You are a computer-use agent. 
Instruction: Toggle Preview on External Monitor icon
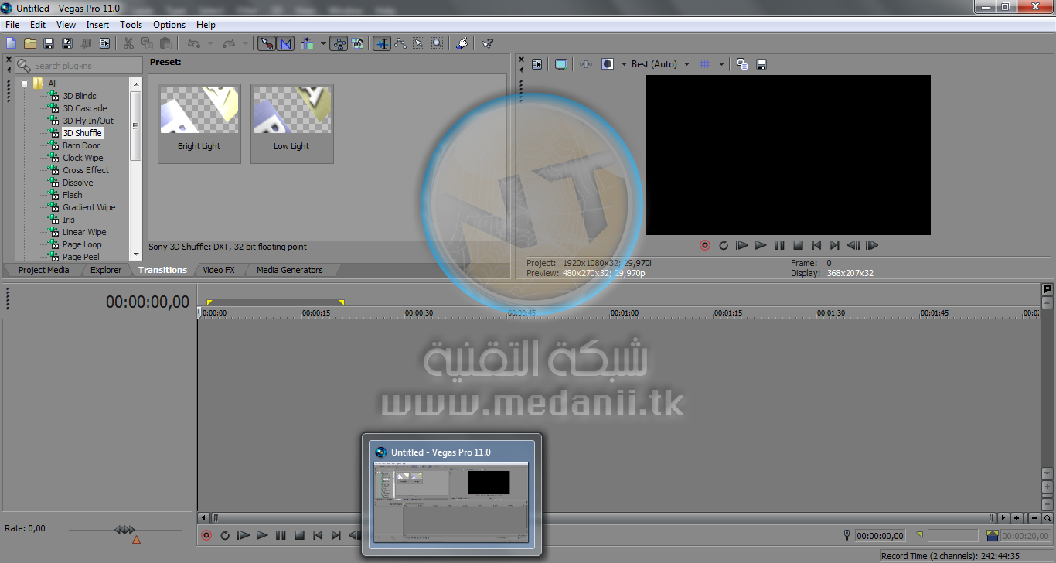(x=561, y=64)
